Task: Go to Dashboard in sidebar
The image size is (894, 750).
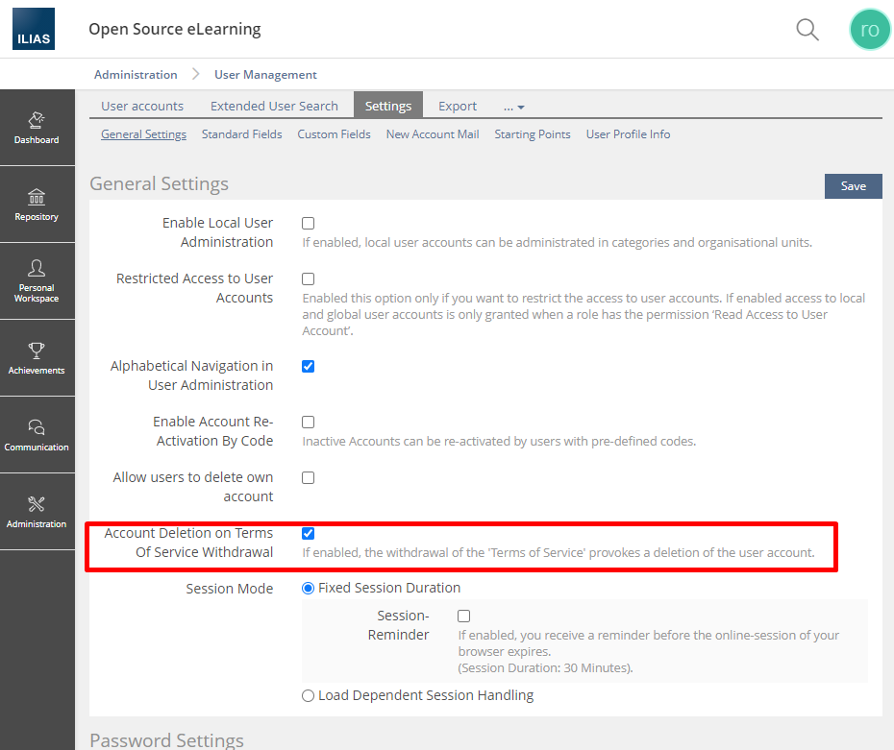Action: click(x=37, y=128)
